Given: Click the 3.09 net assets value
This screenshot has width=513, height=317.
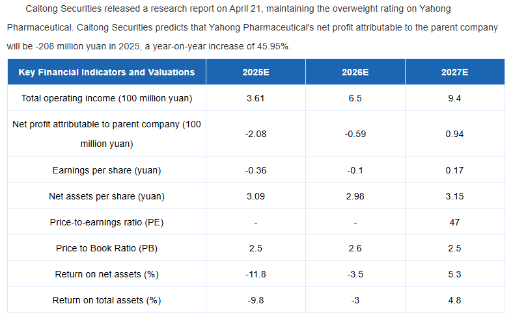Looking at the screenshot, I should coord(256,197).
